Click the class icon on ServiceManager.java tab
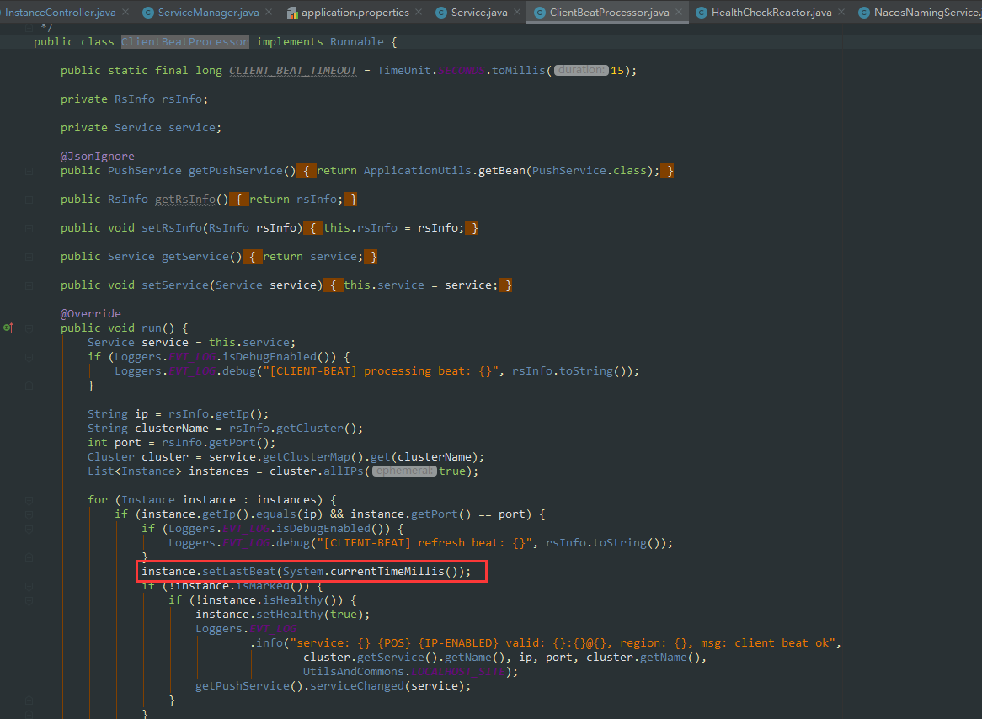The image size is (982, 719). pos(147,13)
